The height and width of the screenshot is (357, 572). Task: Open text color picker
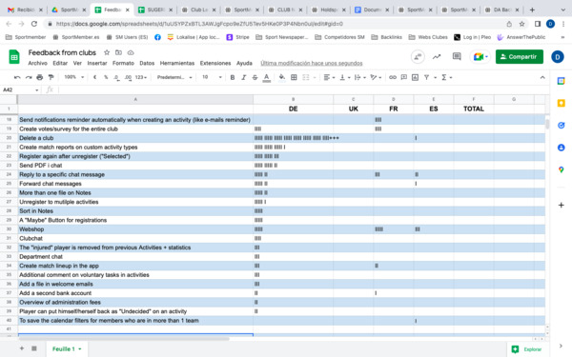click(x=267, y=78)
